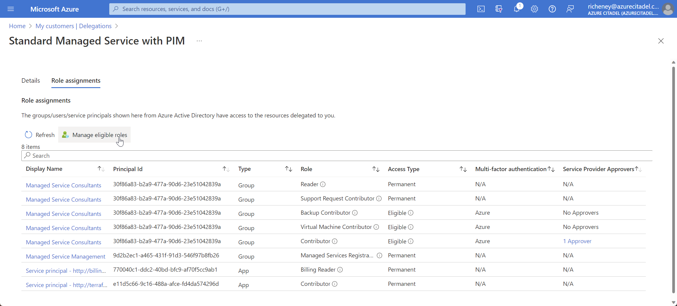Click the info icon next to Backup Contributor

(x=355, y=213)
